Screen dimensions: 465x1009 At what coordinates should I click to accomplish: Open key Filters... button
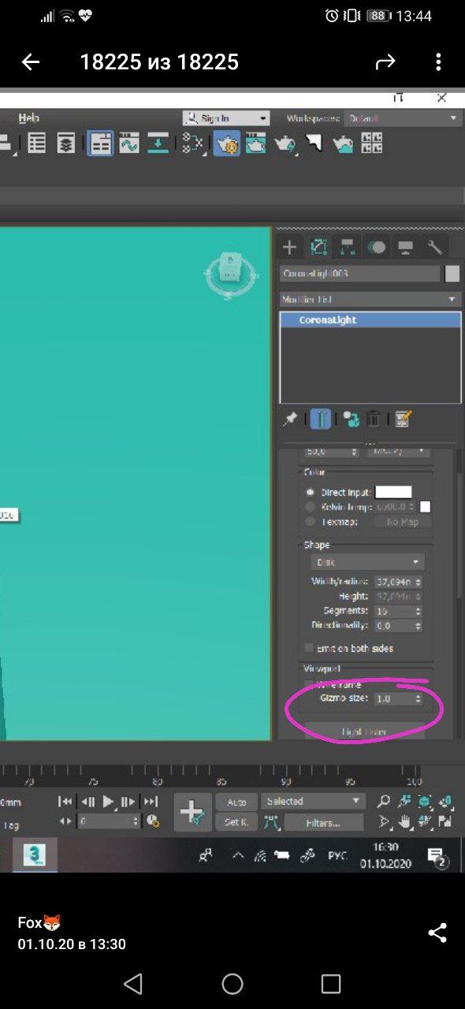(324, 822)
